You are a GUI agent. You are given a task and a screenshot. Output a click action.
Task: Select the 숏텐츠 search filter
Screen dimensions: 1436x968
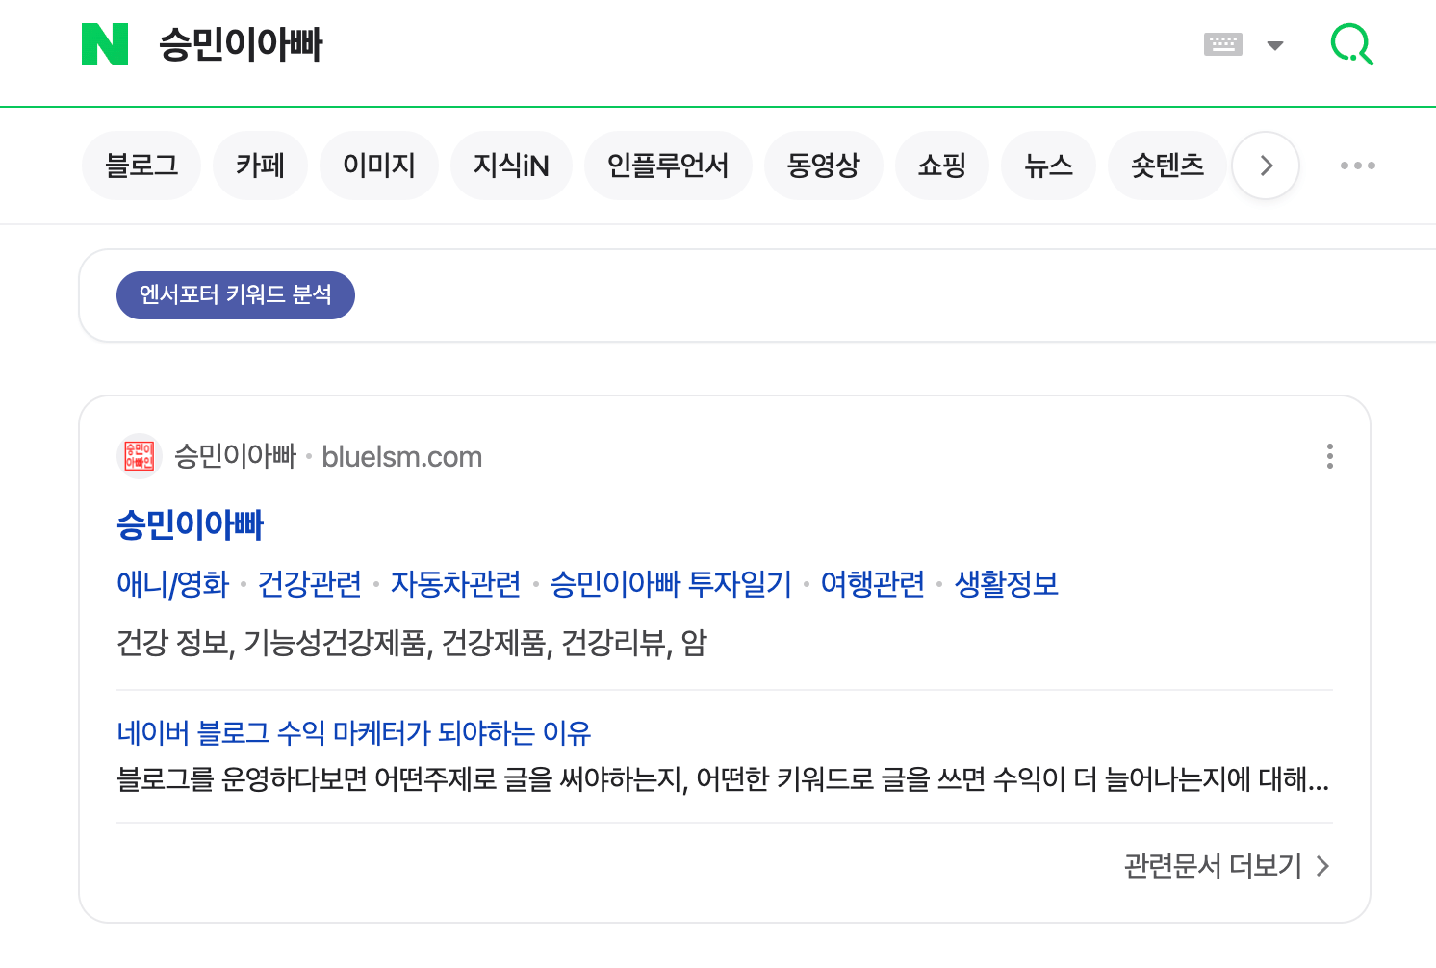tap(1167, 165)
